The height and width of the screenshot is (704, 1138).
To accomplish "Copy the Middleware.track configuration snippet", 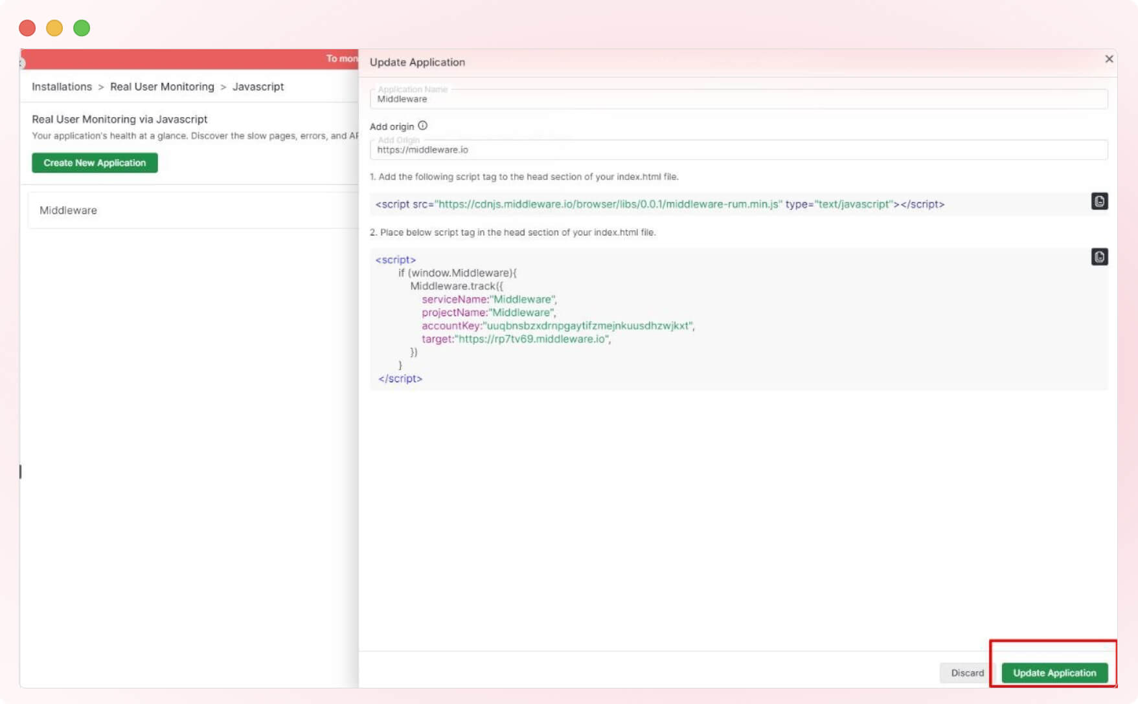I will pos(1100,256).
